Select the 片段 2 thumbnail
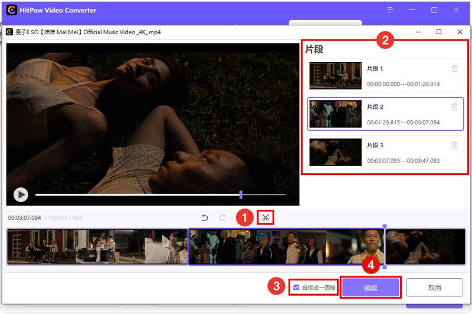 (x=335, y=114)
